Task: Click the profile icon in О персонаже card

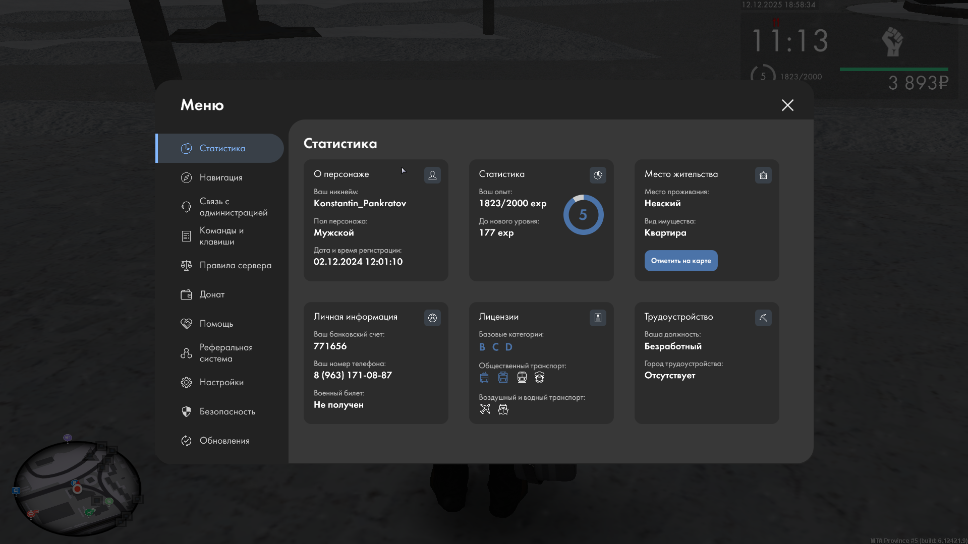Action: click(x=432, y=175)
